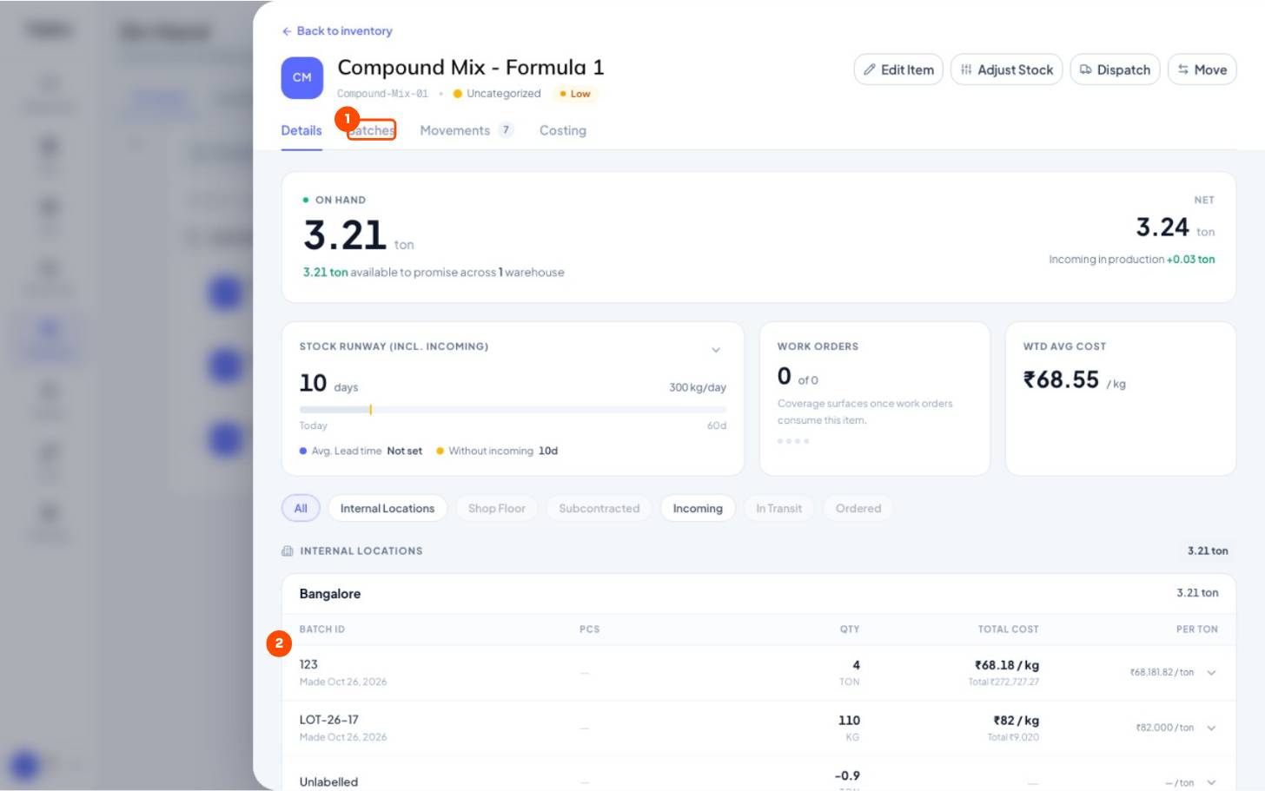
Task: Click the ₹68.55 weighted average cost
Action: (x=1061, y=379)
